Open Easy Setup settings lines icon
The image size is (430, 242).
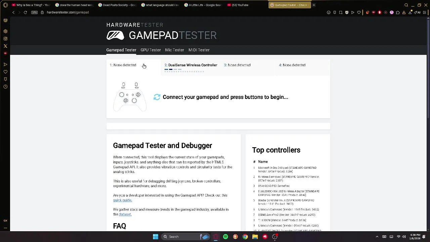coord(424,12)
